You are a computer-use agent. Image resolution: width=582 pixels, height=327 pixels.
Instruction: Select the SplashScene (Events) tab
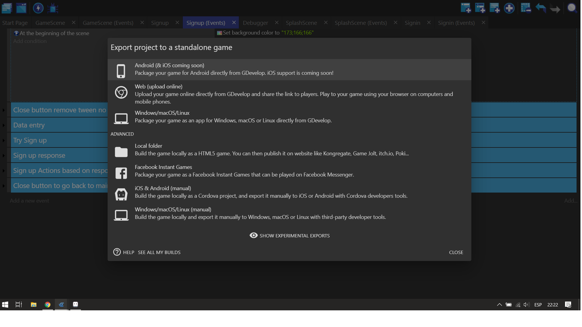click(x=361, y=22)
